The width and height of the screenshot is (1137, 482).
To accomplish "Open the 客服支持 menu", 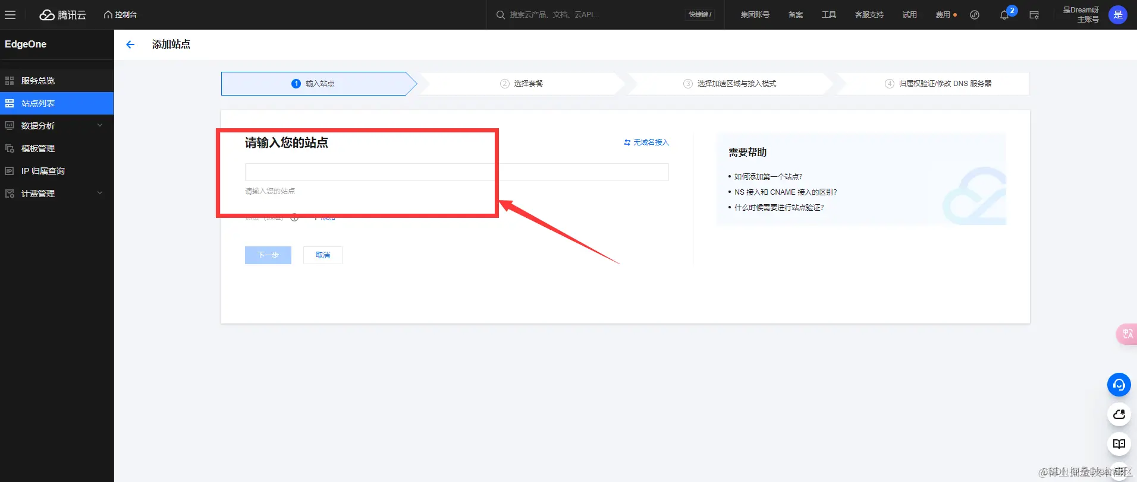I will click(869, 15).
